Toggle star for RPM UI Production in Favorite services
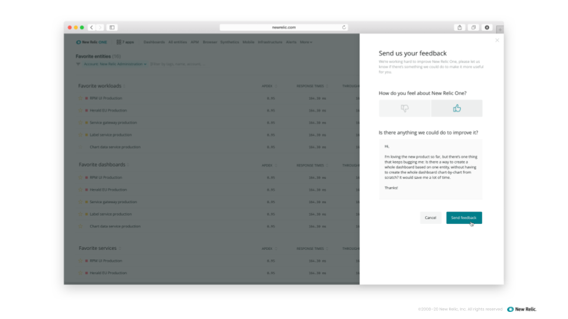Screen dimensions: 568x319 click(80, 261)
